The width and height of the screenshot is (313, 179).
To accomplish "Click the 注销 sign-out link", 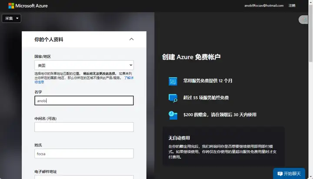I will click(292, 6).
